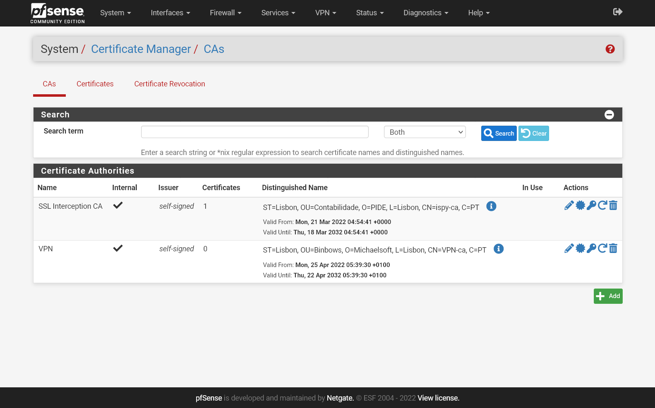
Task: Expand the Firewall menu
Action: pos(226,13)
